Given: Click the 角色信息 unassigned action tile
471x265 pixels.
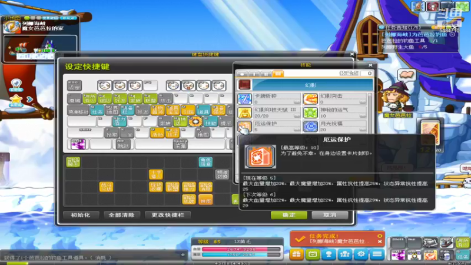Looking at the screenshot, I should tap(205, 162).
